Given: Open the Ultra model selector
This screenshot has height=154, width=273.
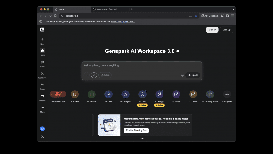Looking at the screenshot, I should [105, 75].
